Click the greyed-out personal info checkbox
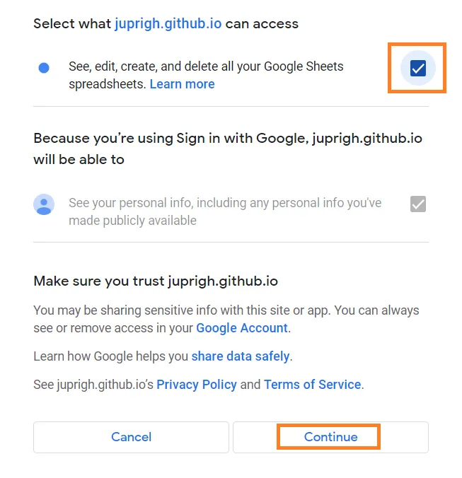This screenshot has height=478, width=462. click(418, 204)
